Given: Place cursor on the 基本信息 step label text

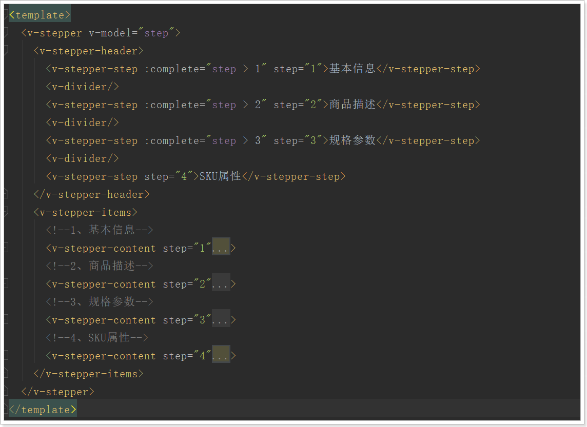Looking at the screenshot, I should click(352, 69).
